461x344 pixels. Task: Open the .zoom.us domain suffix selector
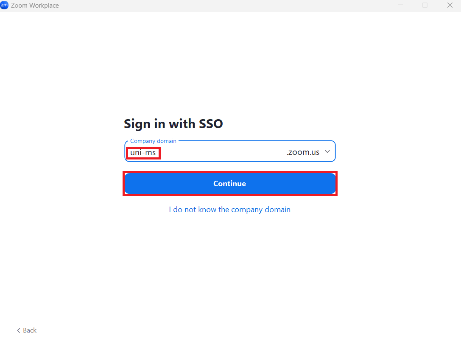303,152
